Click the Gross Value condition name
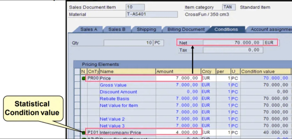 113,85
